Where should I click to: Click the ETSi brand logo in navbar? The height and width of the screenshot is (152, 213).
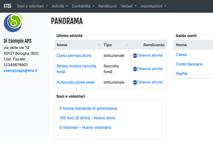coord(8,6)
